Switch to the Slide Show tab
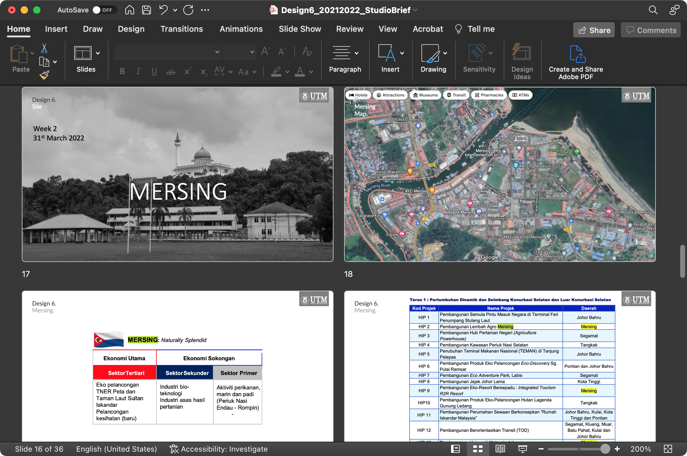Viewport: 687px width, 456px height. (300, 29)
